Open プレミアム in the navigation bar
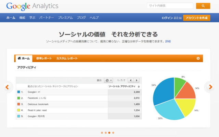The height and width of the screenshot is (137, 219). pyautogui.click(x=65, y=18)
